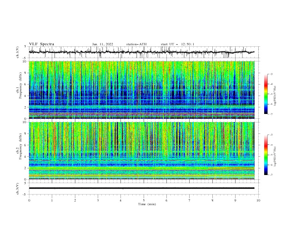Click time-axis tick label "9"
Screen dimensions: 291x225
(235, 200)
